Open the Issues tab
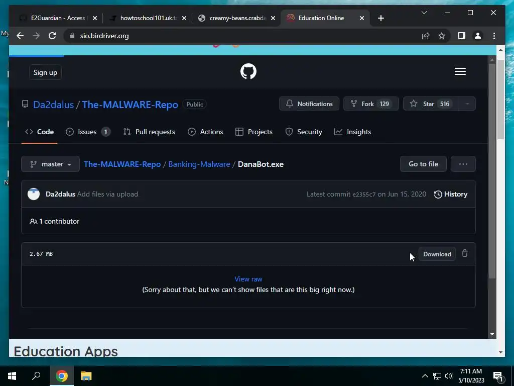Screen dimensions: 514x386 (x=88, y=132)
